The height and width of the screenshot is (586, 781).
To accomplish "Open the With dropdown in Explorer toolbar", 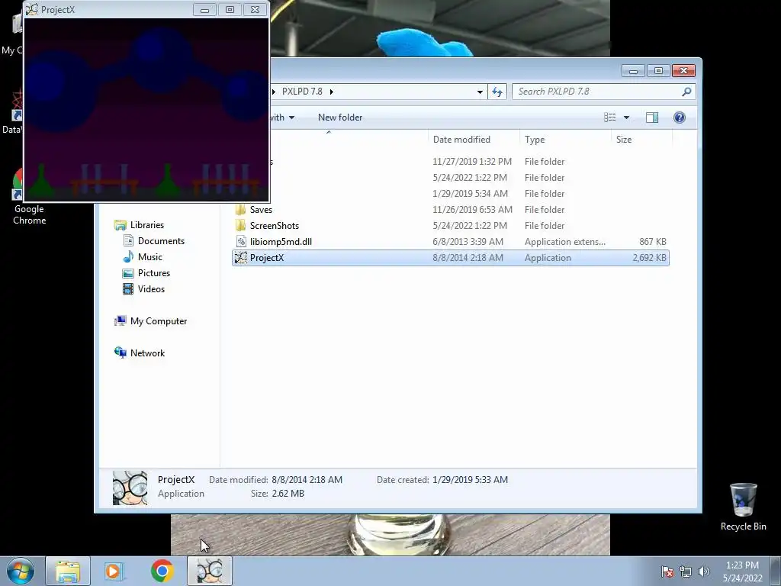I will point(283,118).
